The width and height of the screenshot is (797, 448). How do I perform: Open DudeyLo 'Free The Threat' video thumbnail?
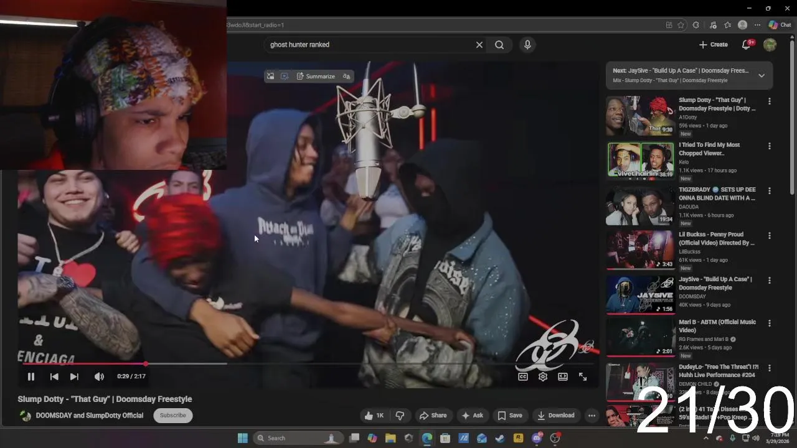click(x=640, y=383)
